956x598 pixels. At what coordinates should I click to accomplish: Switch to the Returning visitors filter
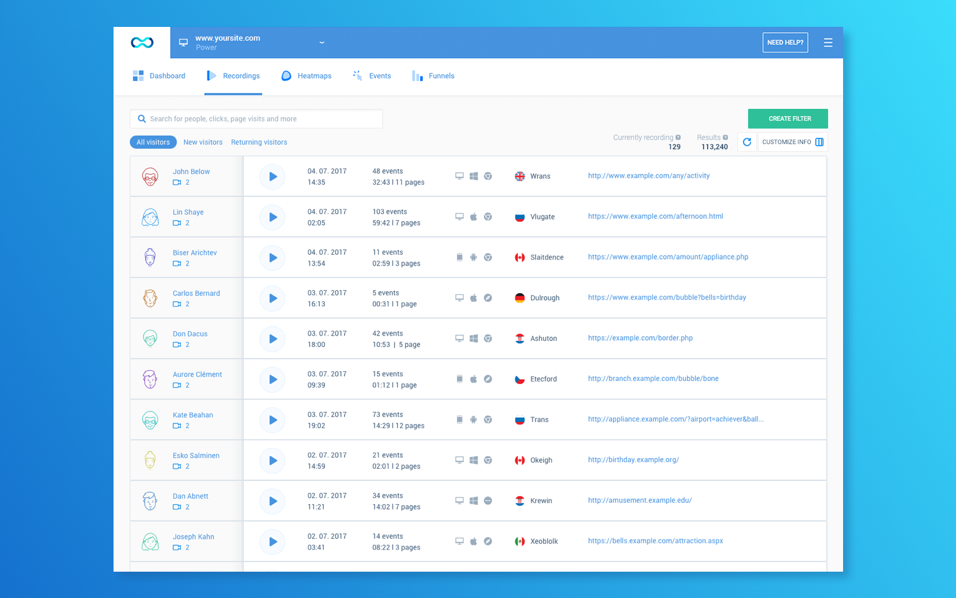pyautogui.click(x=259, y=142)
